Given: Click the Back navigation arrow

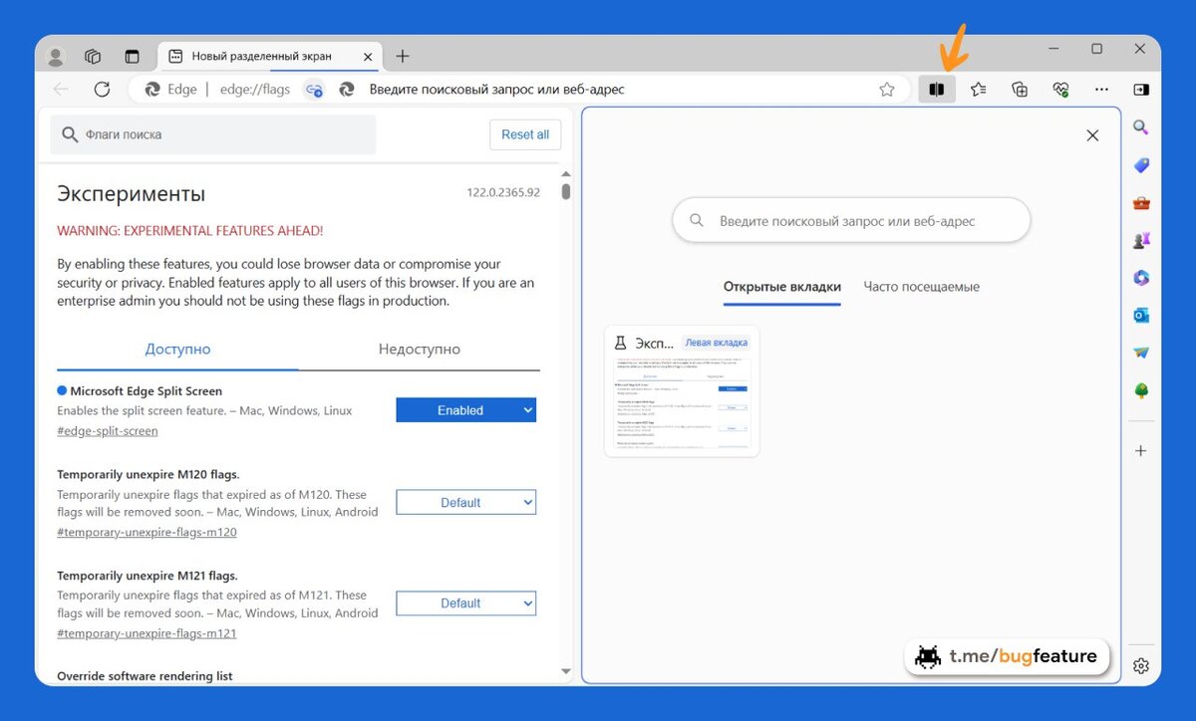Looking at the screenshot, I should pyautogui.click(x=61, y=90).
